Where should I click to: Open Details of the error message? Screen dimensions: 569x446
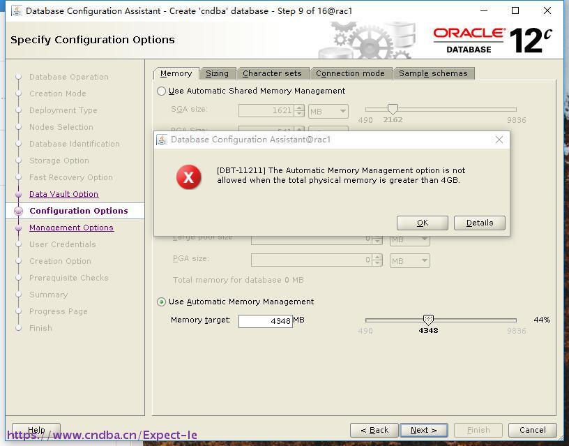[x=479, y=223]
